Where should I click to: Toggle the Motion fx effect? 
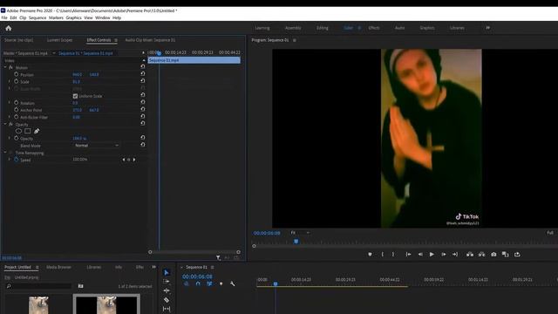[10, 67]
